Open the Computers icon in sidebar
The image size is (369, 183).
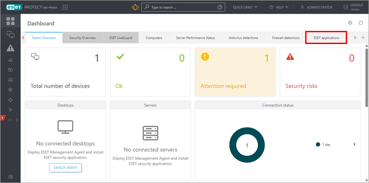tap(10, 35)
